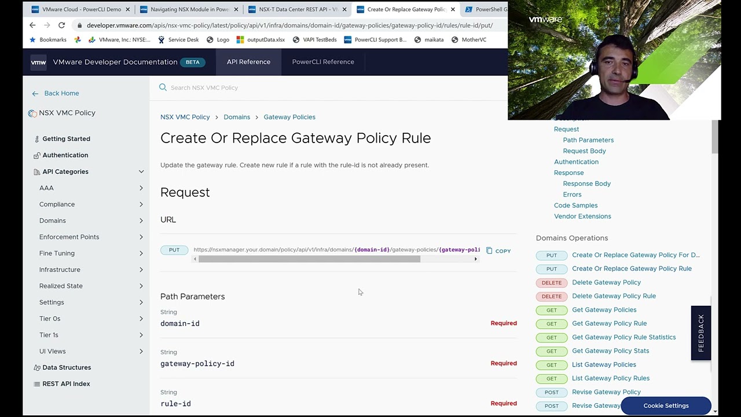Click the copy icon next to URL
This screenshot has height=417, width=741.
(x=489, y=251)
